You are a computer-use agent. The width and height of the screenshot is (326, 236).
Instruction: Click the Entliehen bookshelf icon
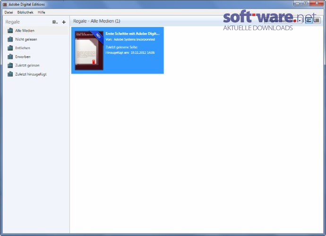(x=10, y=48)
